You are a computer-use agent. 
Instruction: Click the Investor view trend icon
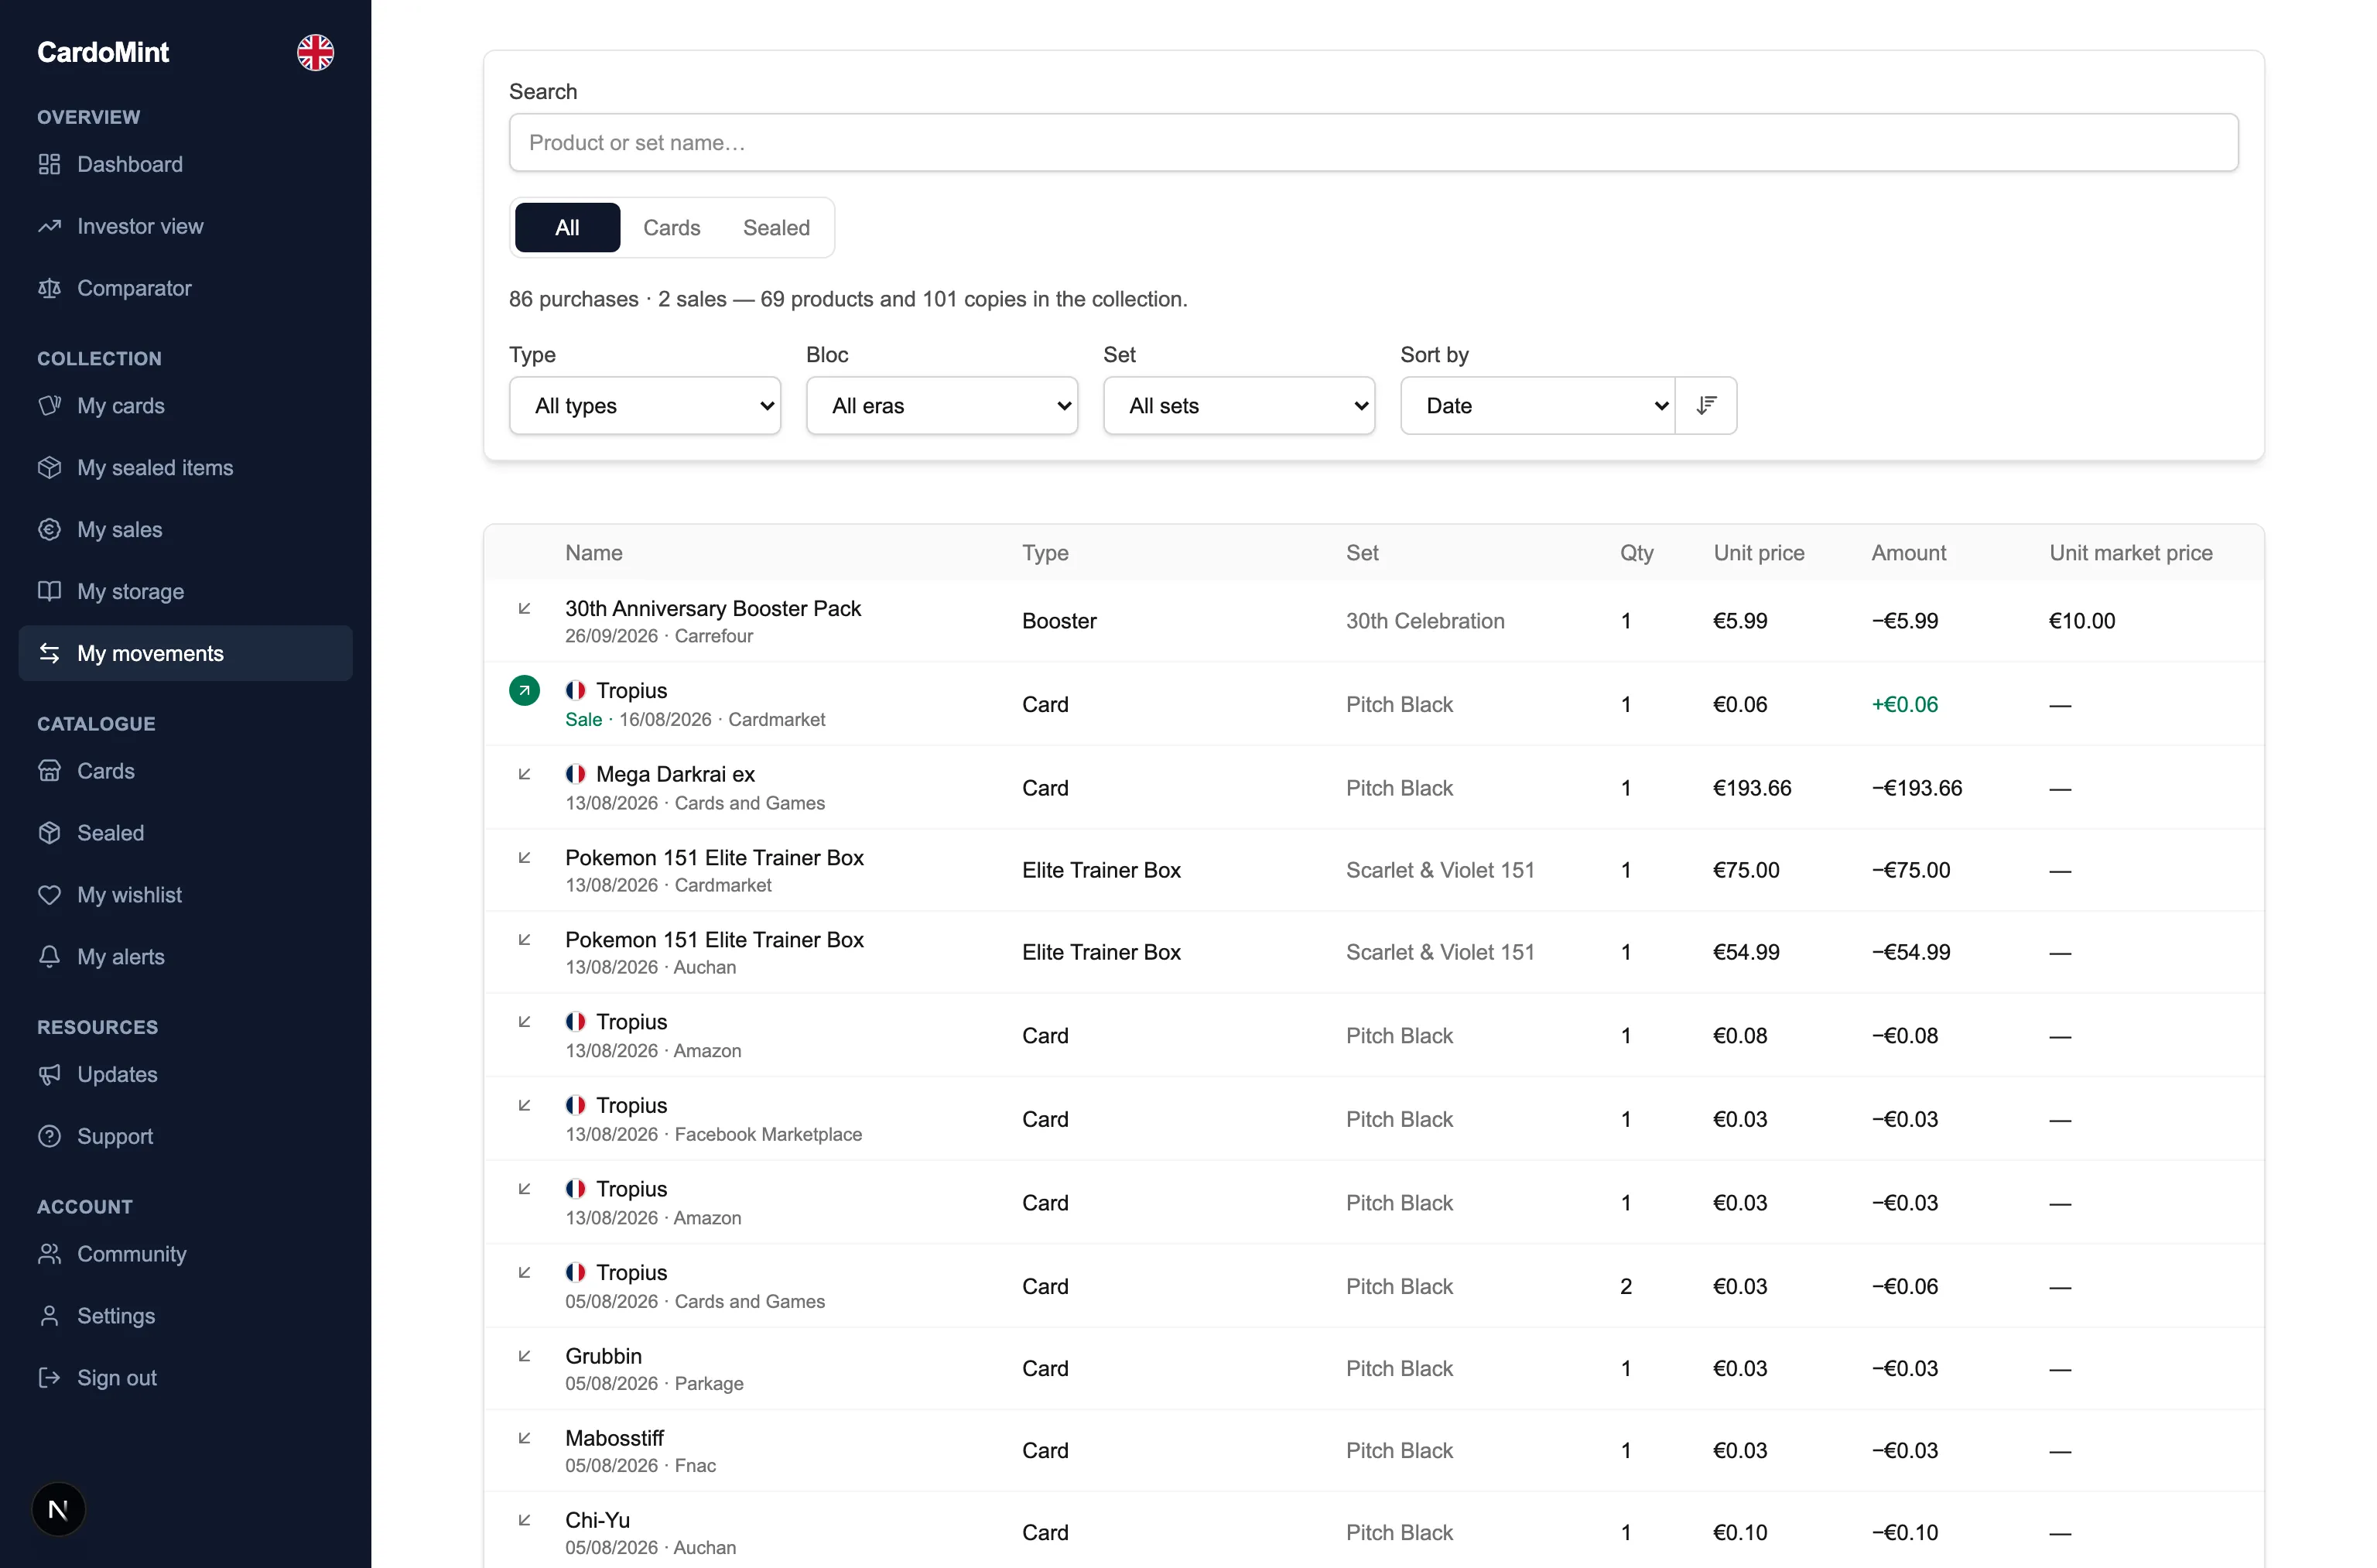49,226
